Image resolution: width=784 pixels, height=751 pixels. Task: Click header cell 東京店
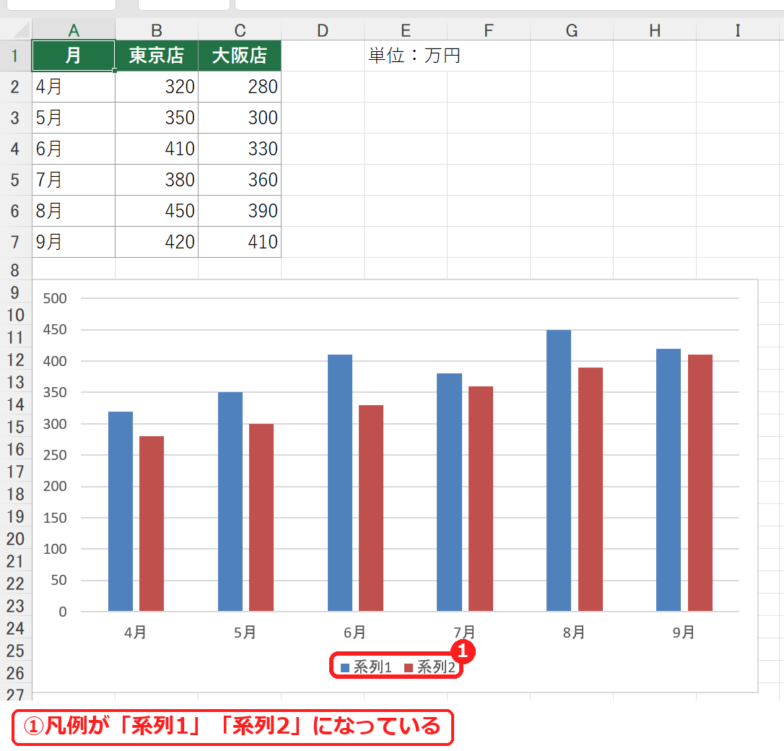(x=157, y=56)
